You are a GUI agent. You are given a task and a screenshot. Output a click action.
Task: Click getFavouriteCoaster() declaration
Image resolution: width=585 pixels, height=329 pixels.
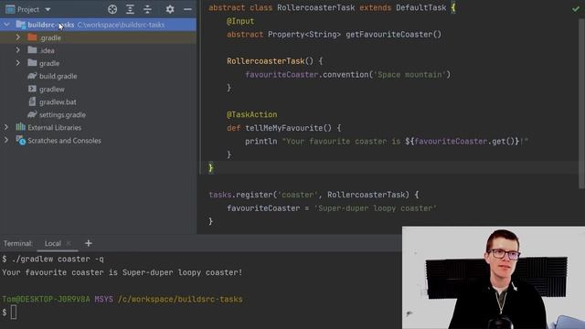click(x=393, y=35)
